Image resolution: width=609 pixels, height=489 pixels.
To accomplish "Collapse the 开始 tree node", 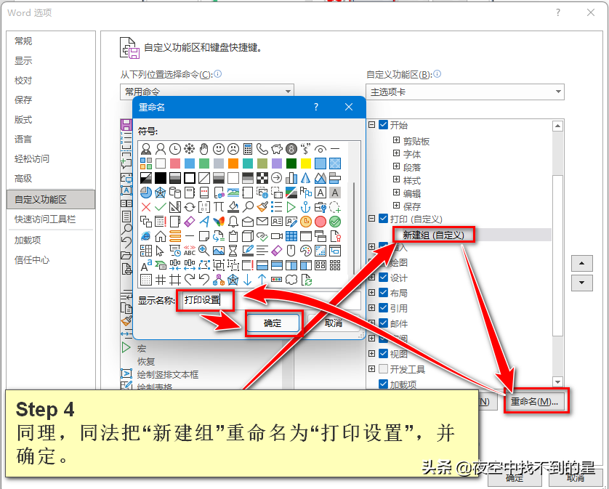I will point(371,125).
